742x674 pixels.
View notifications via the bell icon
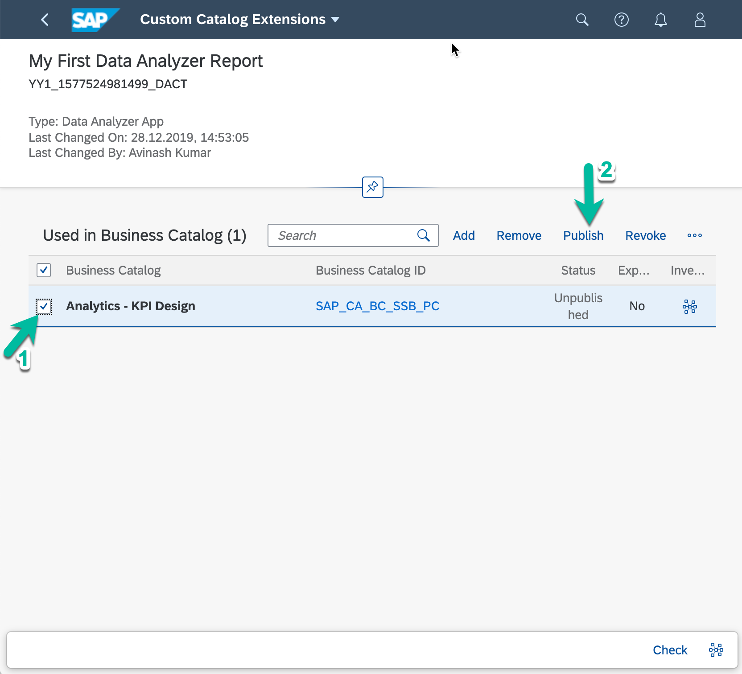(661, 20)
